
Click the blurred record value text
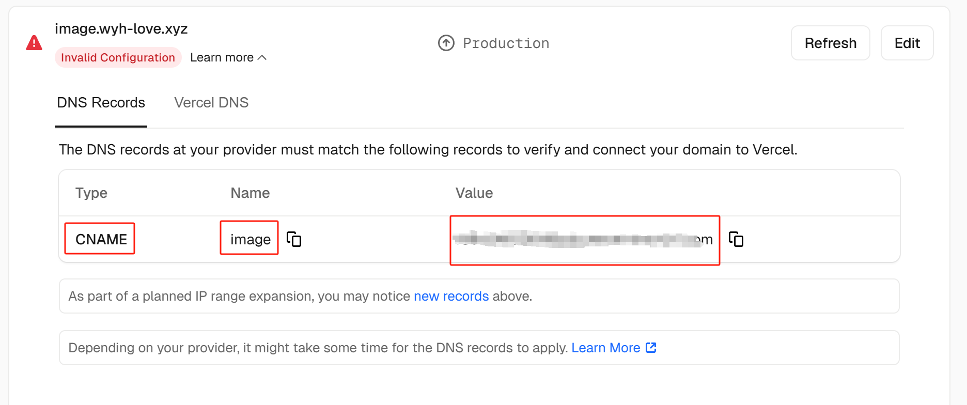579,240
